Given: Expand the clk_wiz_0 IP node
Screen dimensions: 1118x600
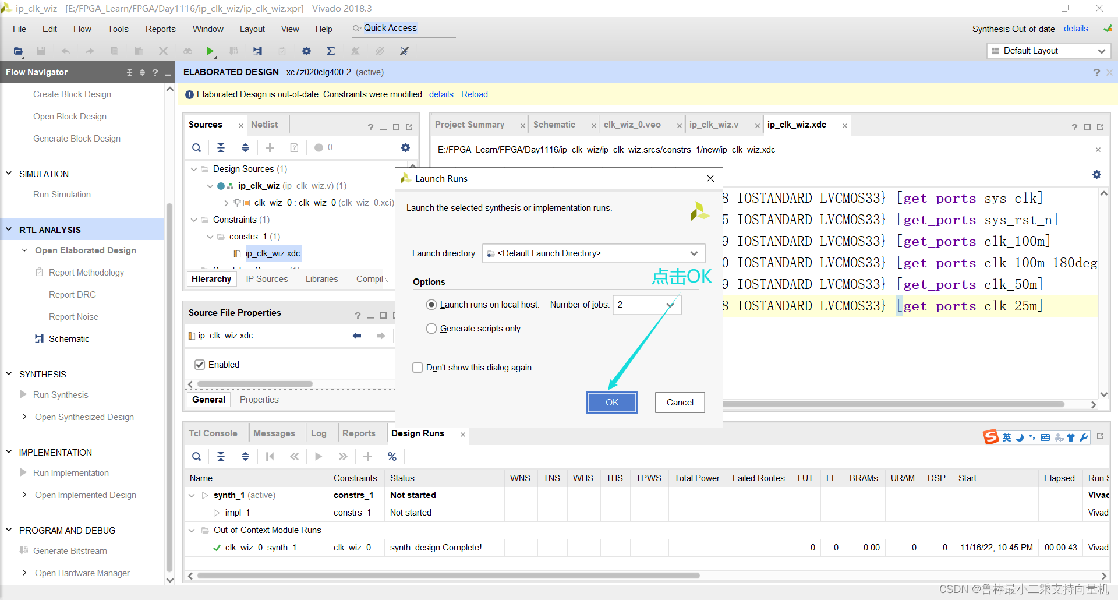Looking at the screenshot, I should 227,203.
